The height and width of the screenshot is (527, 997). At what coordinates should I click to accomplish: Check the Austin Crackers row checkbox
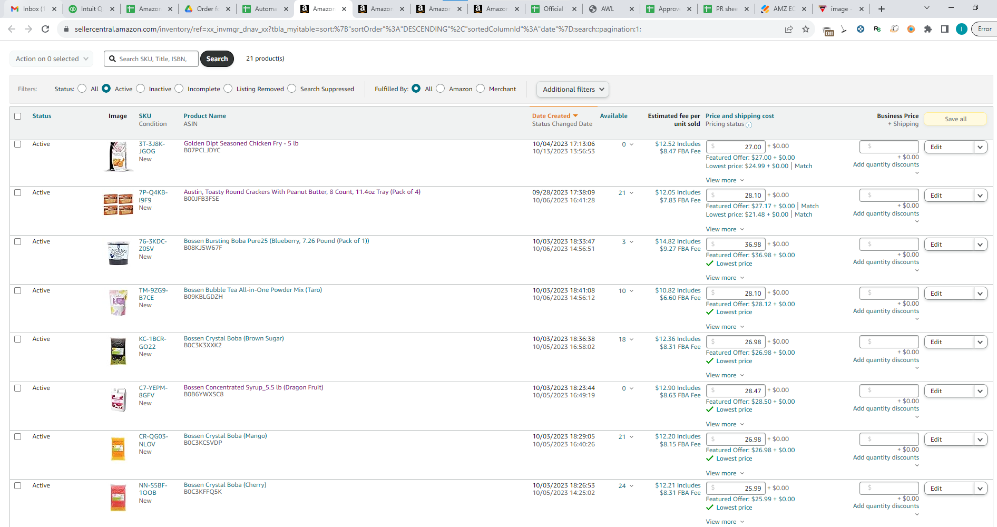[x=18, y=192]
